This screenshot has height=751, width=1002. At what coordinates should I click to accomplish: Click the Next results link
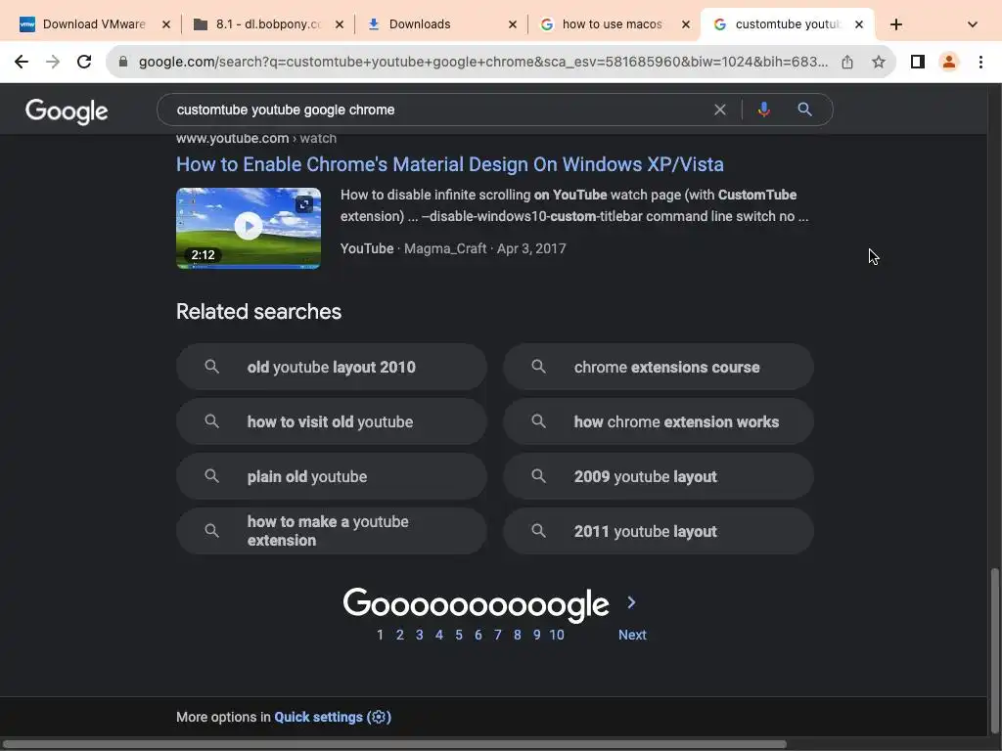pyautogui.click(x=632, y=635)
